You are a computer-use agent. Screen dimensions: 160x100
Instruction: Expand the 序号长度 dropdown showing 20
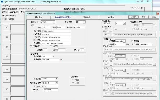click(x=84, y=22)
